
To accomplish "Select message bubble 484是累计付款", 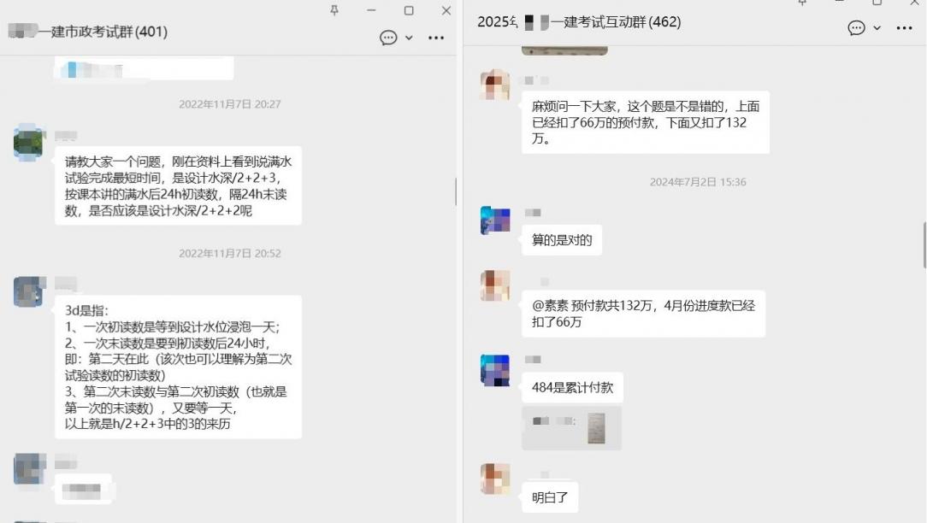I will pyautogui.click(x=572, y=388).
